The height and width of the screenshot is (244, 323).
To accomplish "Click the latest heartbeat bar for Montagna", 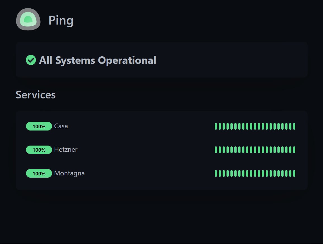I will (294, 173).
